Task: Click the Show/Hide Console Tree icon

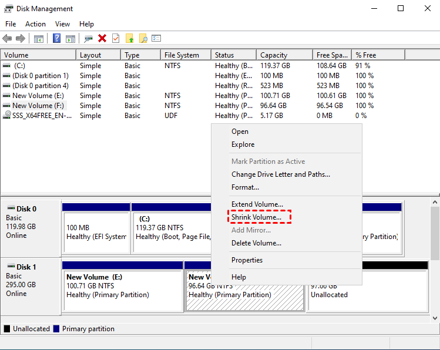Action: (x=39, y=39)
